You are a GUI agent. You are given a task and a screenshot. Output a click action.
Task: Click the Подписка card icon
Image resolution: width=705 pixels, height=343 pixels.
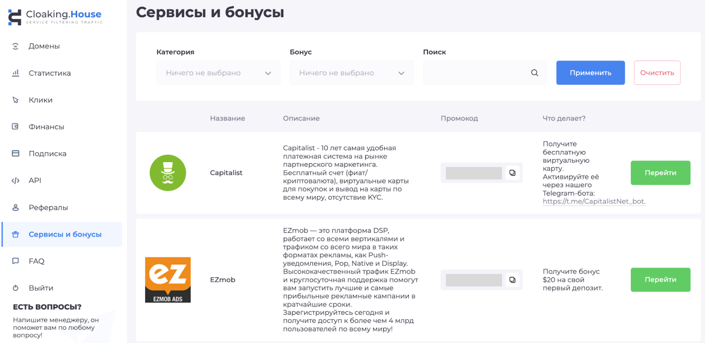pyautogui.click(x=15, y=154)
